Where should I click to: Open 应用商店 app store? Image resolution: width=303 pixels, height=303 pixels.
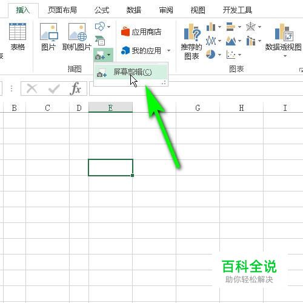(x=141, y=32)
